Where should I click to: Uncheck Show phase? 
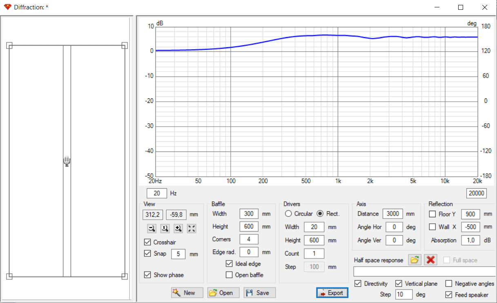coord(148,275)
